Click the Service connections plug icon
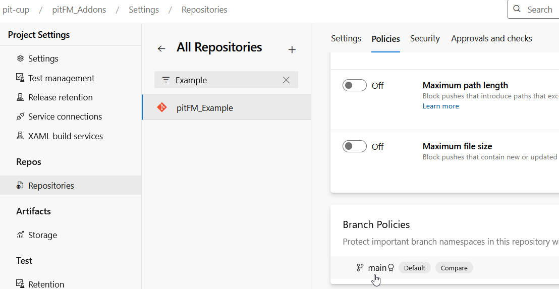The image size is (559, 289). [x=20, y=117]
